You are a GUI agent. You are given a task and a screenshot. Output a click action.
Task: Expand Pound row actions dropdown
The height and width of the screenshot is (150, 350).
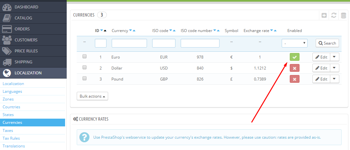tap(334, 79)
